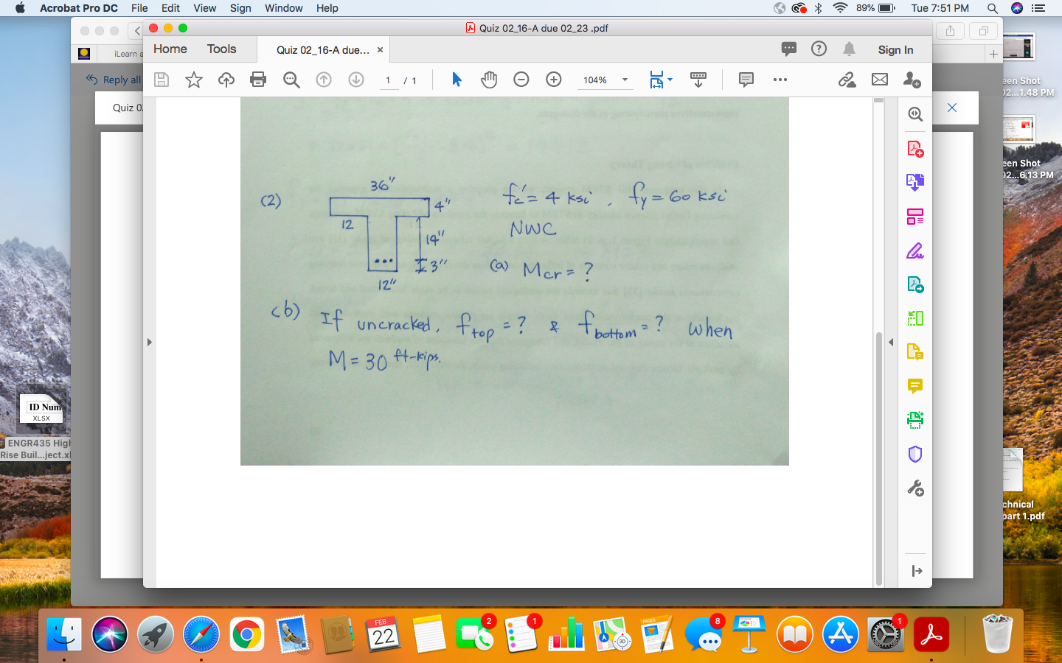Share with others person icon
The width and height of the screenshot is (1062, 663).
[912, 80]
